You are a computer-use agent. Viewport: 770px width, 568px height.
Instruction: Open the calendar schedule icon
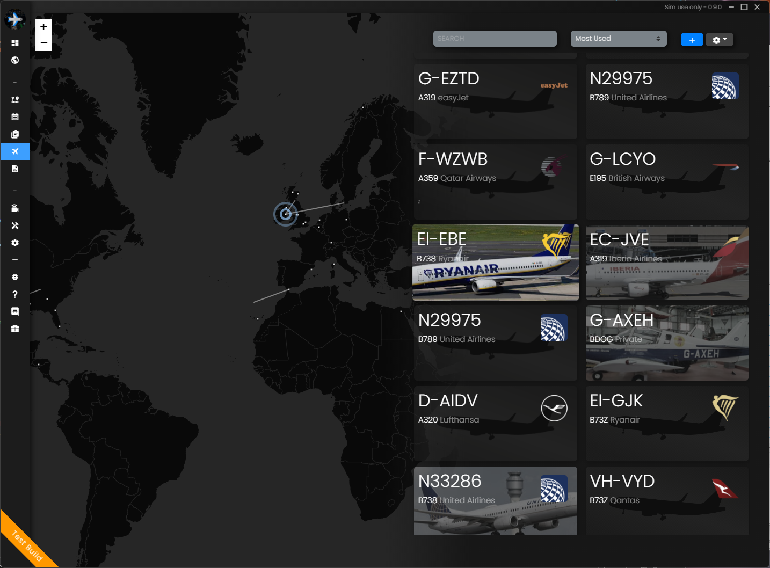pyautogui.click(x=15, y=116)
